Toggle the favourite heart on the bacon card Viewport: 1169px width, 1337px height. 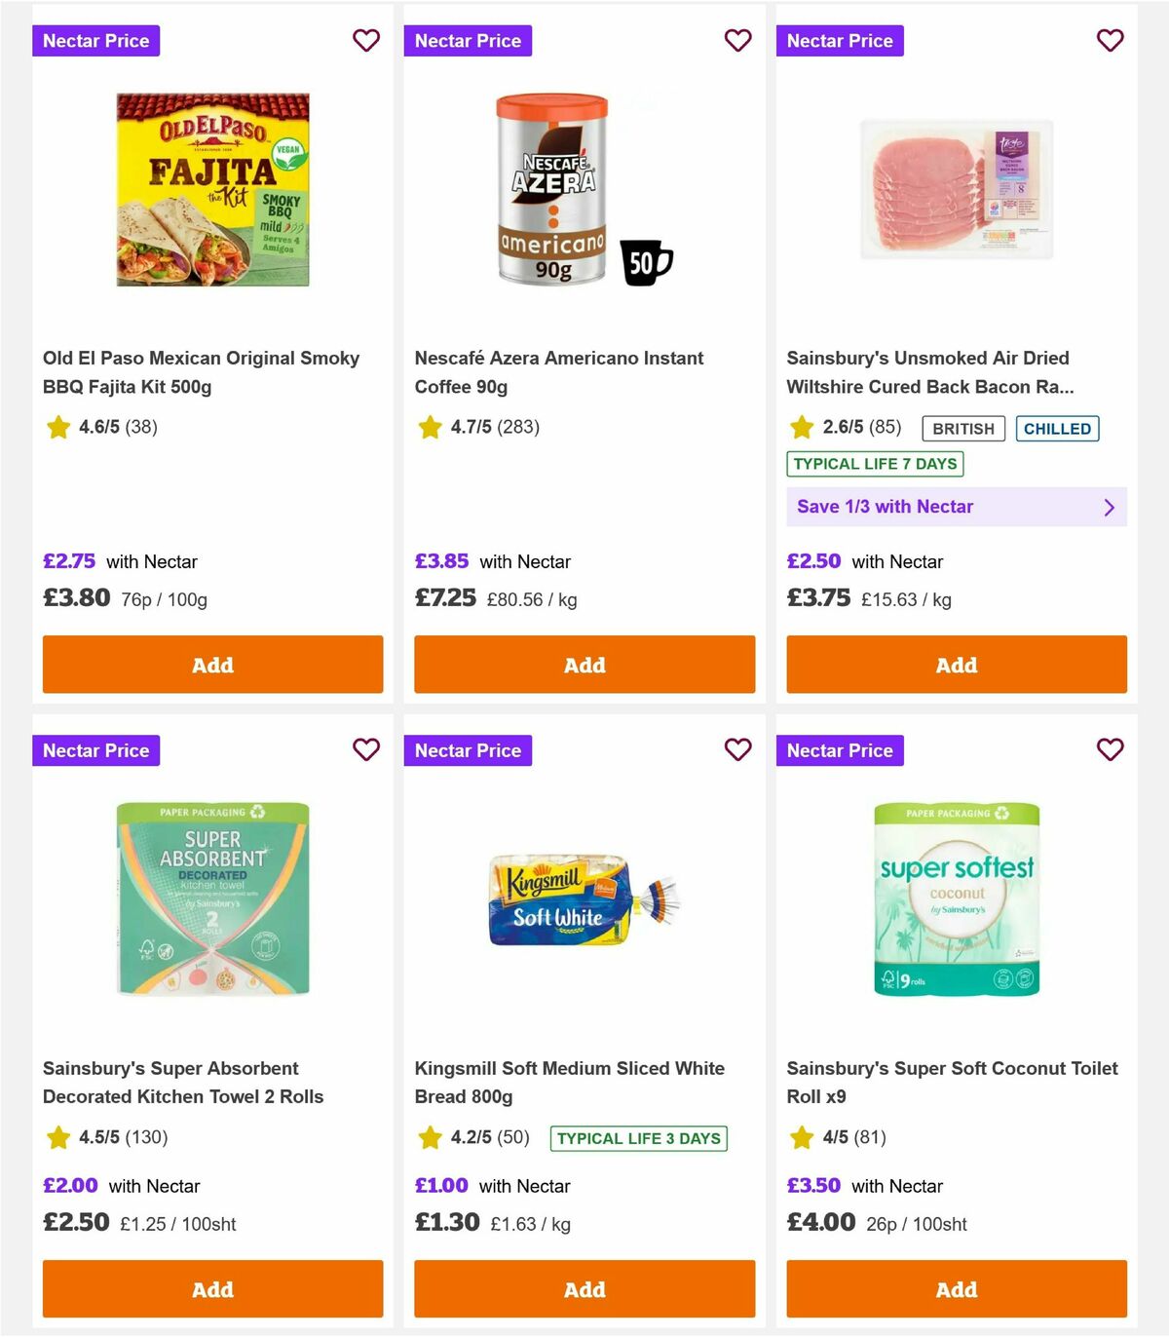1110,41
